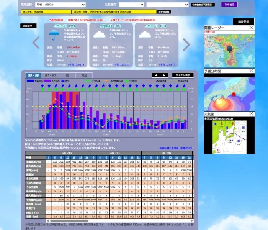The width and height of the screenshot is (268, 230).
Task: Switch to the 波2・風2 tab
Action: tap(51, 75)
